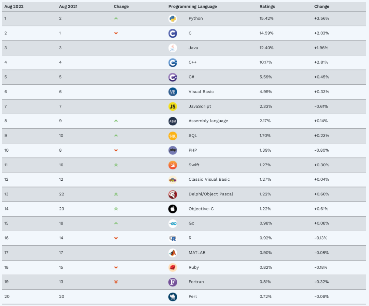Click the Classic Visual Basic name
This screenshot has width=369, height=306.
tap(209, 179)
